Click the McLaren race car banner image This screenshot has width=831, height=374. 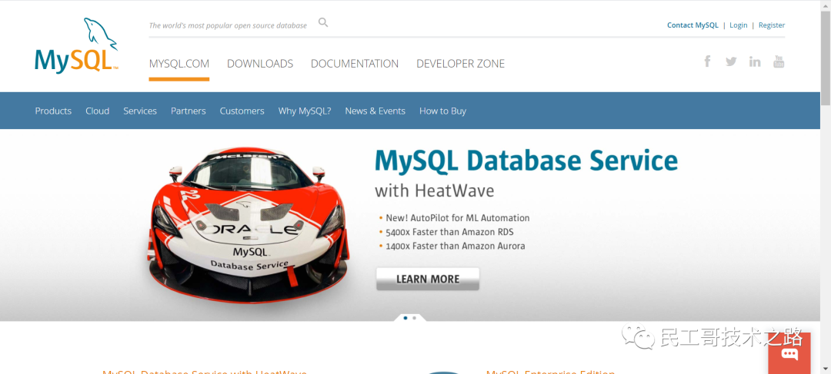[x=248, y=225]
